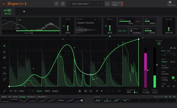Select the line segment tool

tap(5, 68)
